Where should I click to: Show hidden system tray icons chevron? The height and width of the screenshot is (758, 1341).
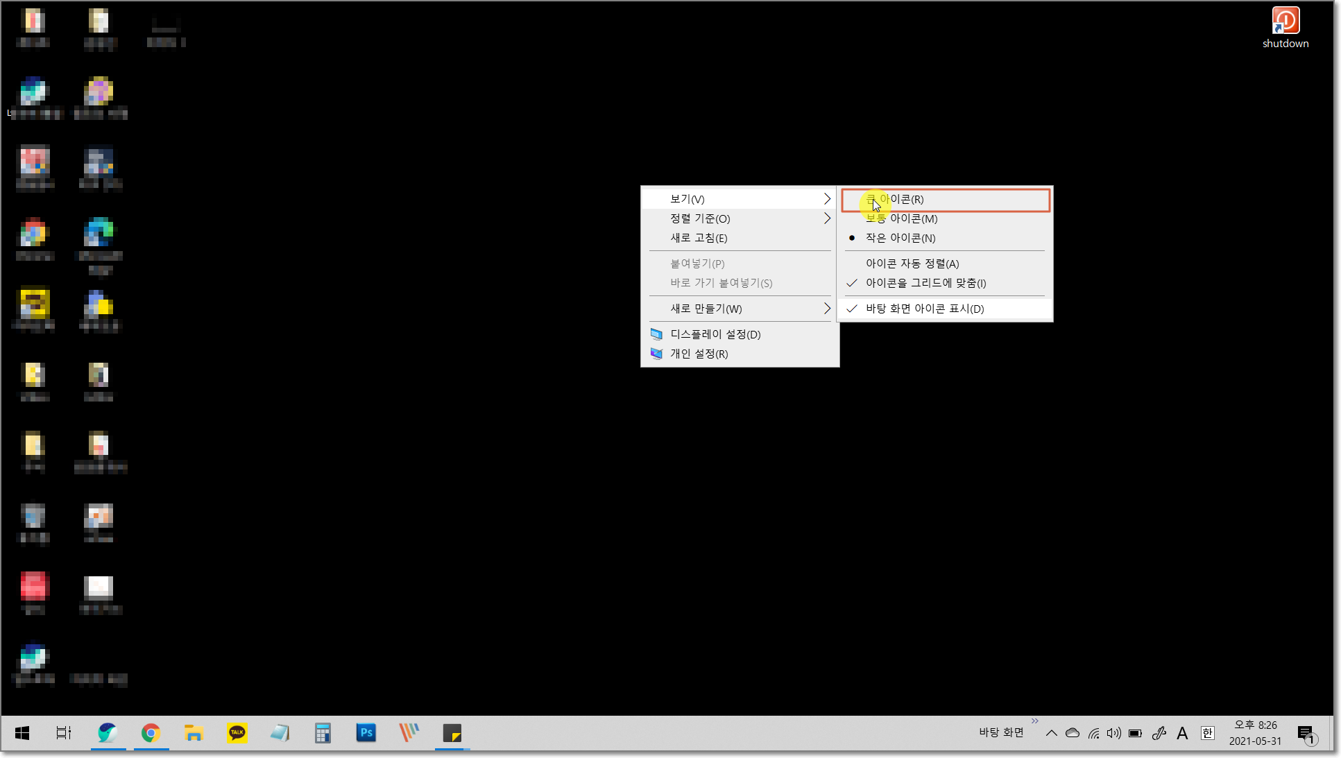tap(1052, 733)
